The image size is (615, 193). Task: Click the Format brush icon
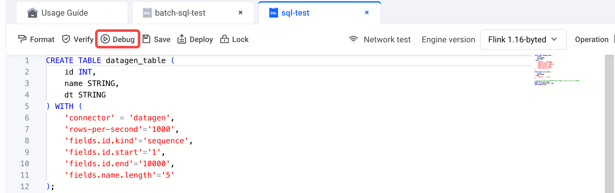coord(22,39)
